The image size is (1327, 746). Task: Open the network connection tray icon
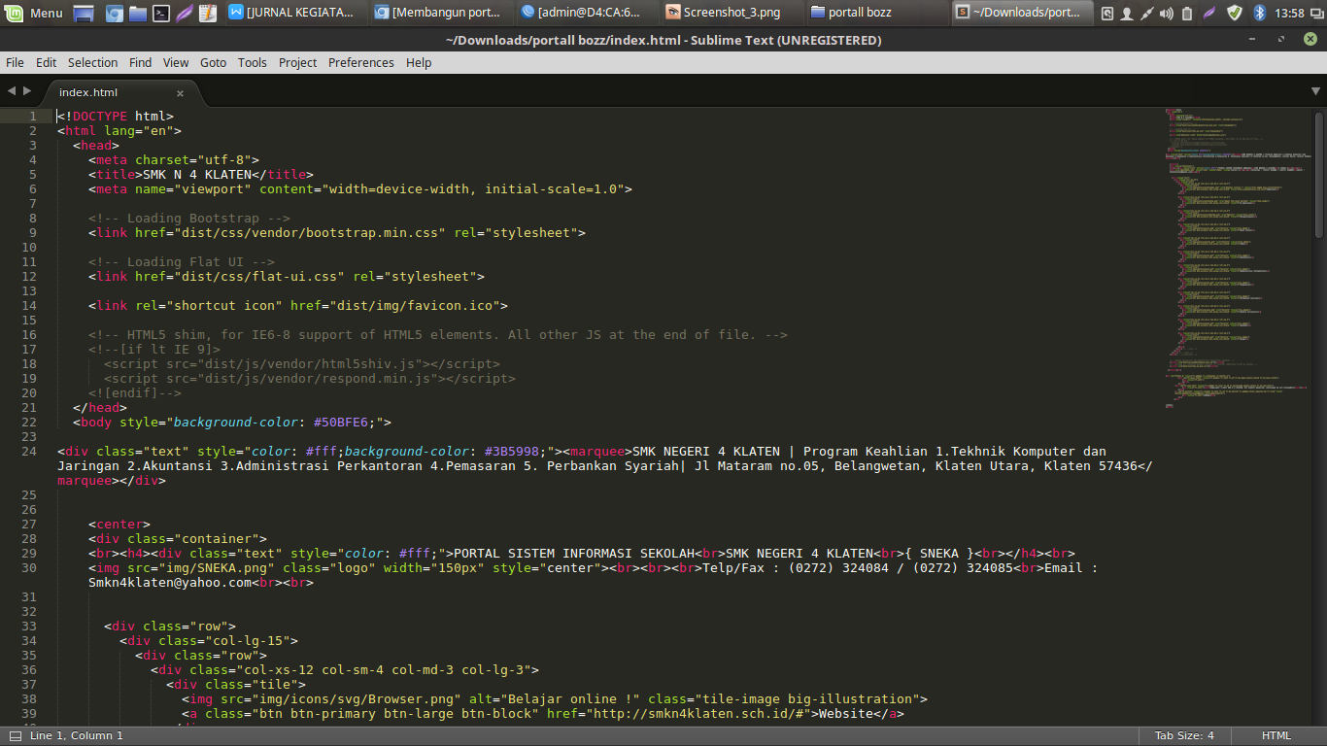(1147, 13)
